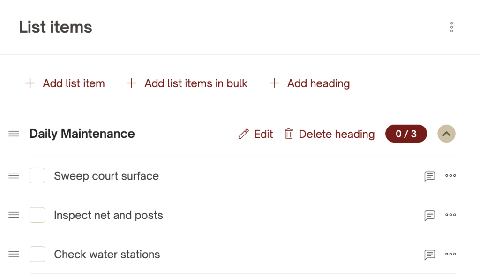Image resolution: width=480 pixels, height=278 pixels.
Task: Click drag handle for Sweep court surface
Action: click(14, 176)
